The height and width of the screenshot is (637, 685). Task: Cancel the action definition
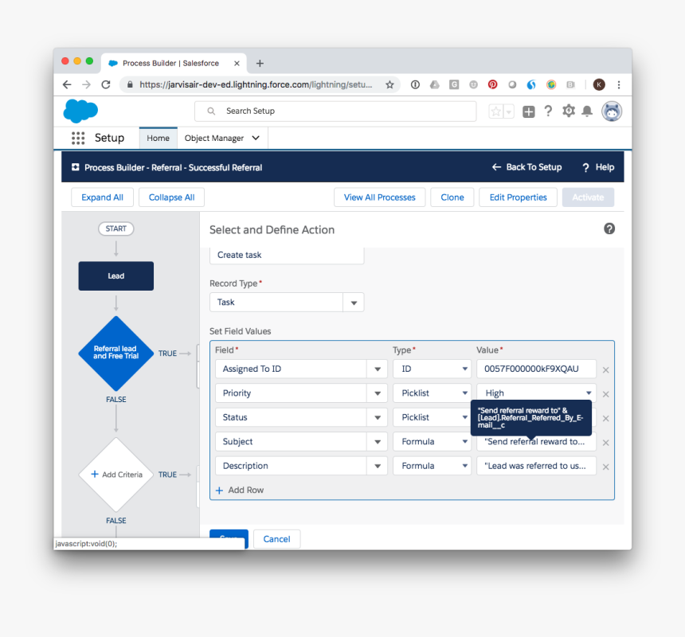(x=276, y=539)
